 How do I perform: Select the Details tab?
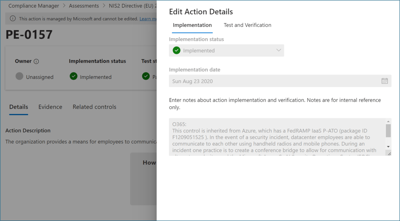coord(19,107)
